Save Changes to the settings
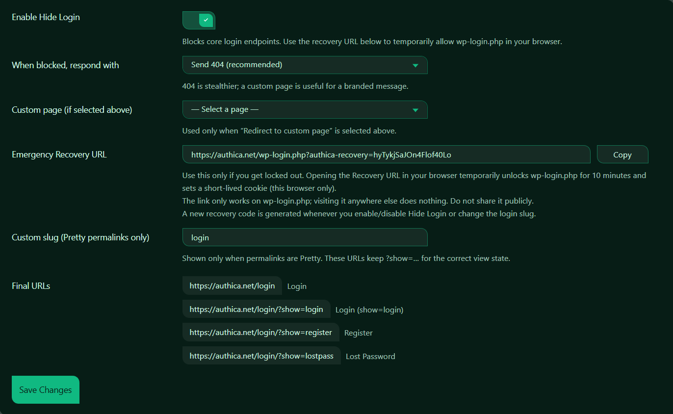673x414 pixels. pos(46,390)
